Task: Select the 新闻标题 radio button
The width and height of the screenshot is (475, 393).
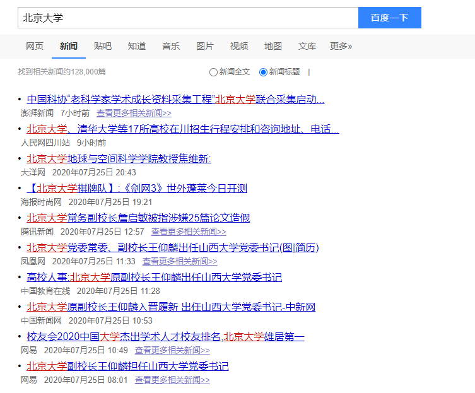Action: coord(263,72)
